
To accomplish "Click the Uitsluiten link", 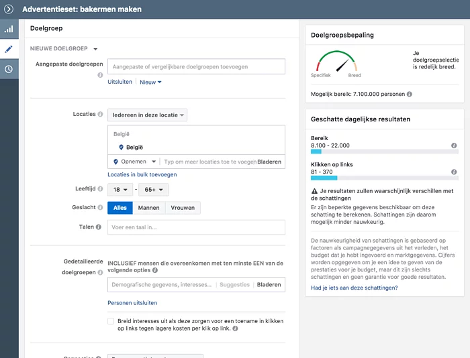I will (x=120, y=82).
